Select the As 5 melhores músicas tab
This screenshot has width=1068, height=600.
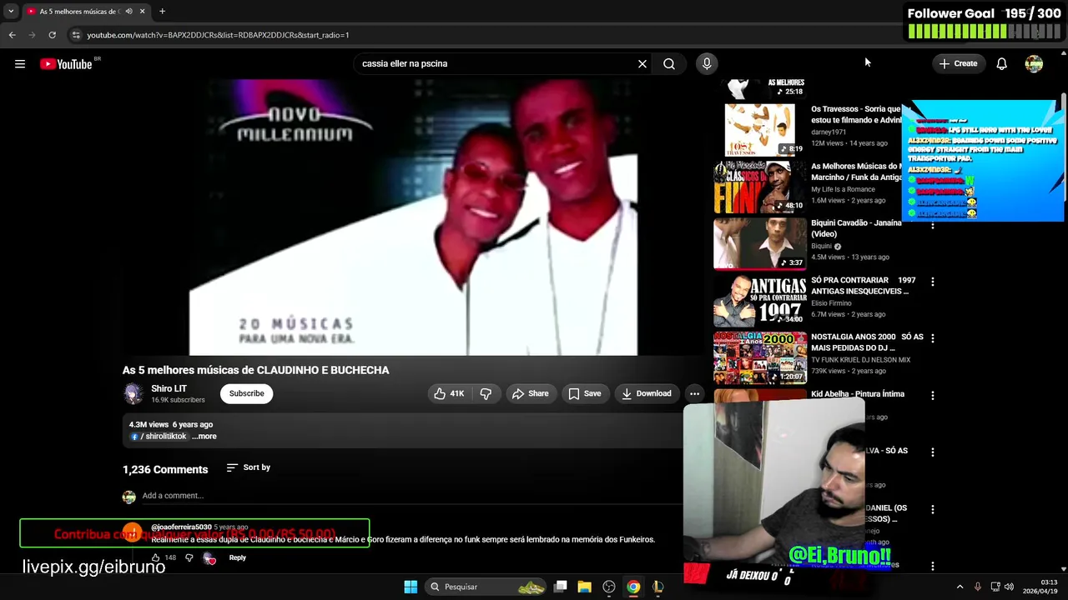pyautogui.click(x=79, y=12)
